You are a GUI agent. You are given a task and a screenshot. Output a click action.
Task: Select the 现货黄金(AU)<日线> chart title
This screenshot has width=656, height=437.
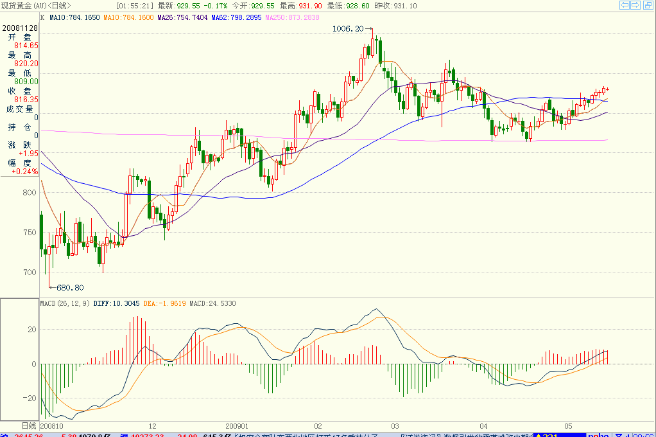(x=36, y=5)
